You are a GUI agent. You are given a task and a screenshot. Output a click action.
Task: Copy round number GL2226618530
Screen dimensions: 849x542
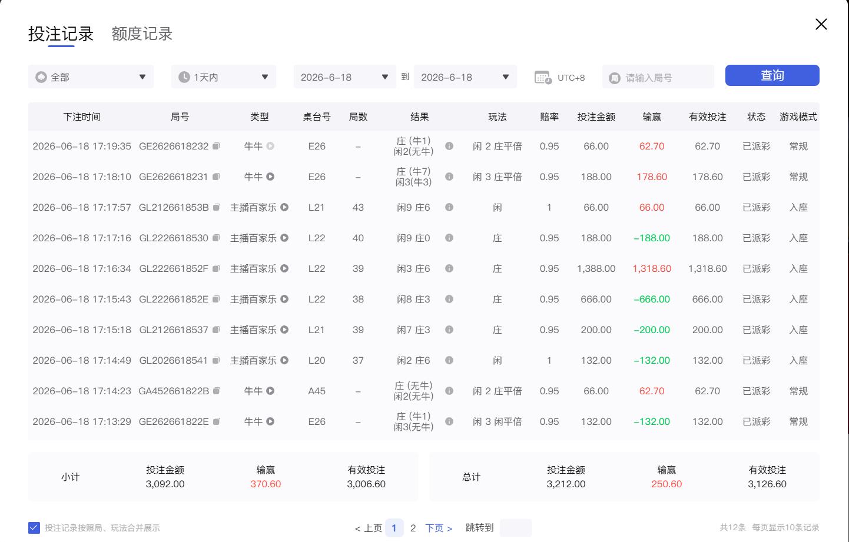pyautogui.click(x=216, y=238)
